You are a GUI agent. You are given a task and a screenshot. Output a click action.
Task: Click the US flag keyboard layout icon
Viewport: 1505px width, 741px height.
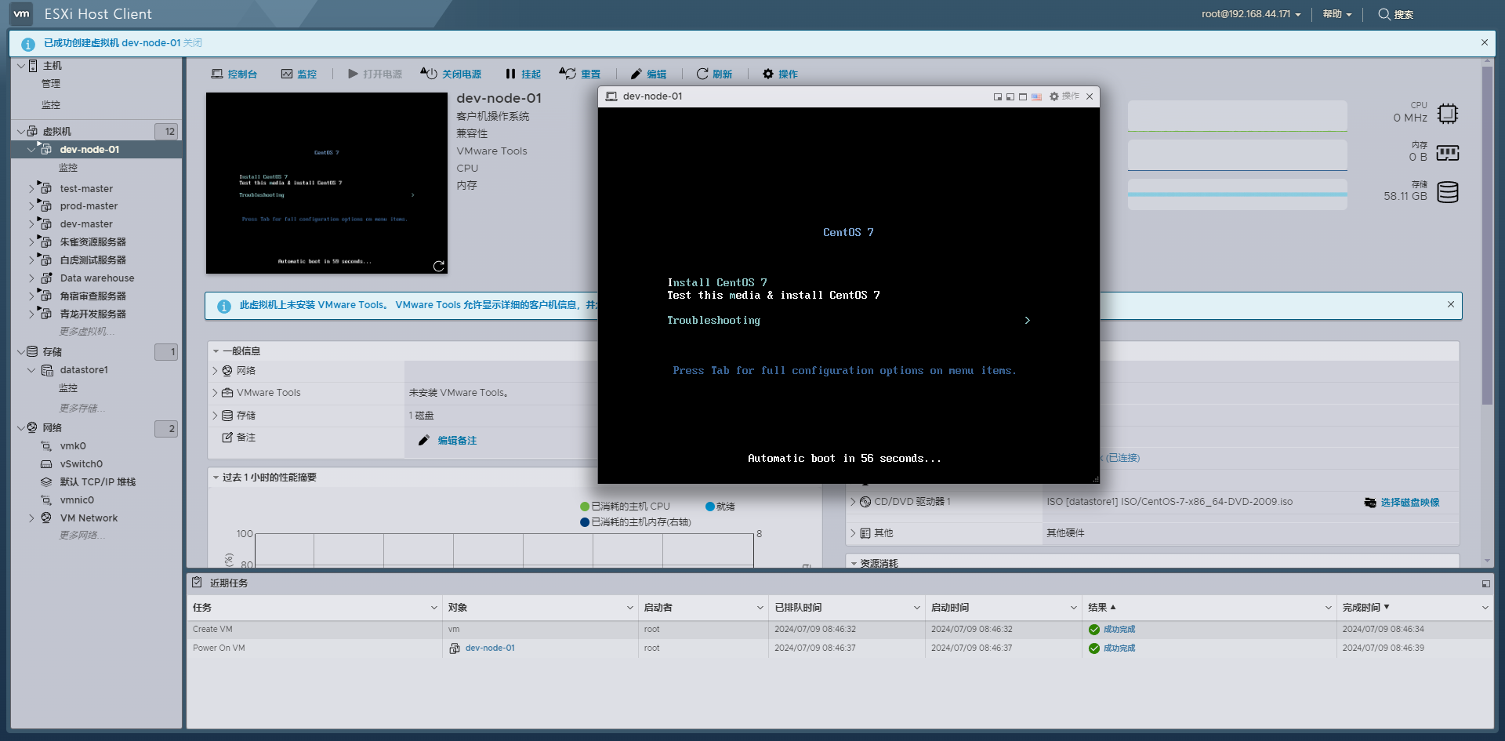[x=1036, y=96]
